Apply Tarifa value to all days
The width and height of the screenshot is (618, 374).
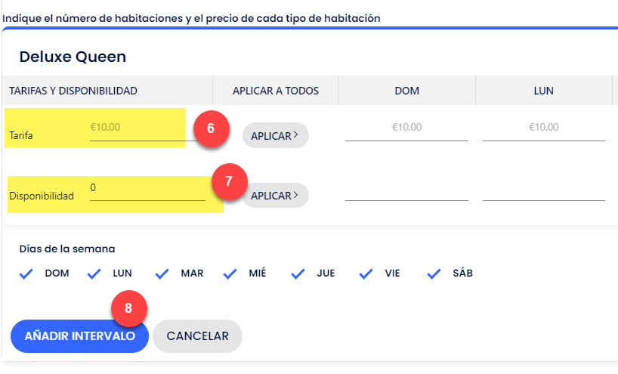[x=276, y=135]
